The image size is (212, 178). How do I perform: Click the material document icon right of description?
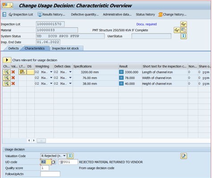point(183,30)
